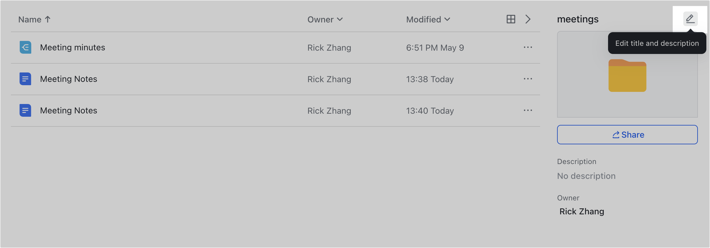Collapse the details panel with the right chevron

[x=528, y=19]
